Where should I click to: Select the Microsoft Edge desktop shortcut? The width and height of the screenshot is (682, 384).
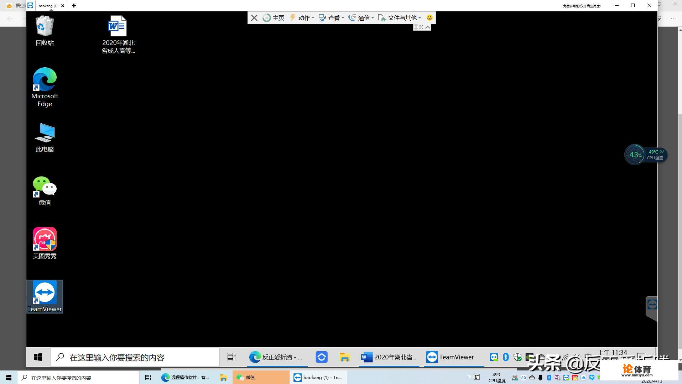click(x=45, y=87)
